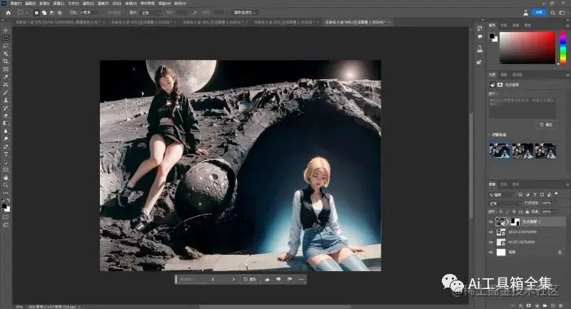Open the layer blend mode dropdown

point(503,203)
